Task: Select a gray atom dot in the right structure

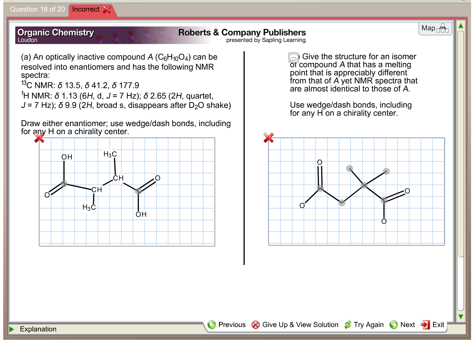Action: (364, 185)
